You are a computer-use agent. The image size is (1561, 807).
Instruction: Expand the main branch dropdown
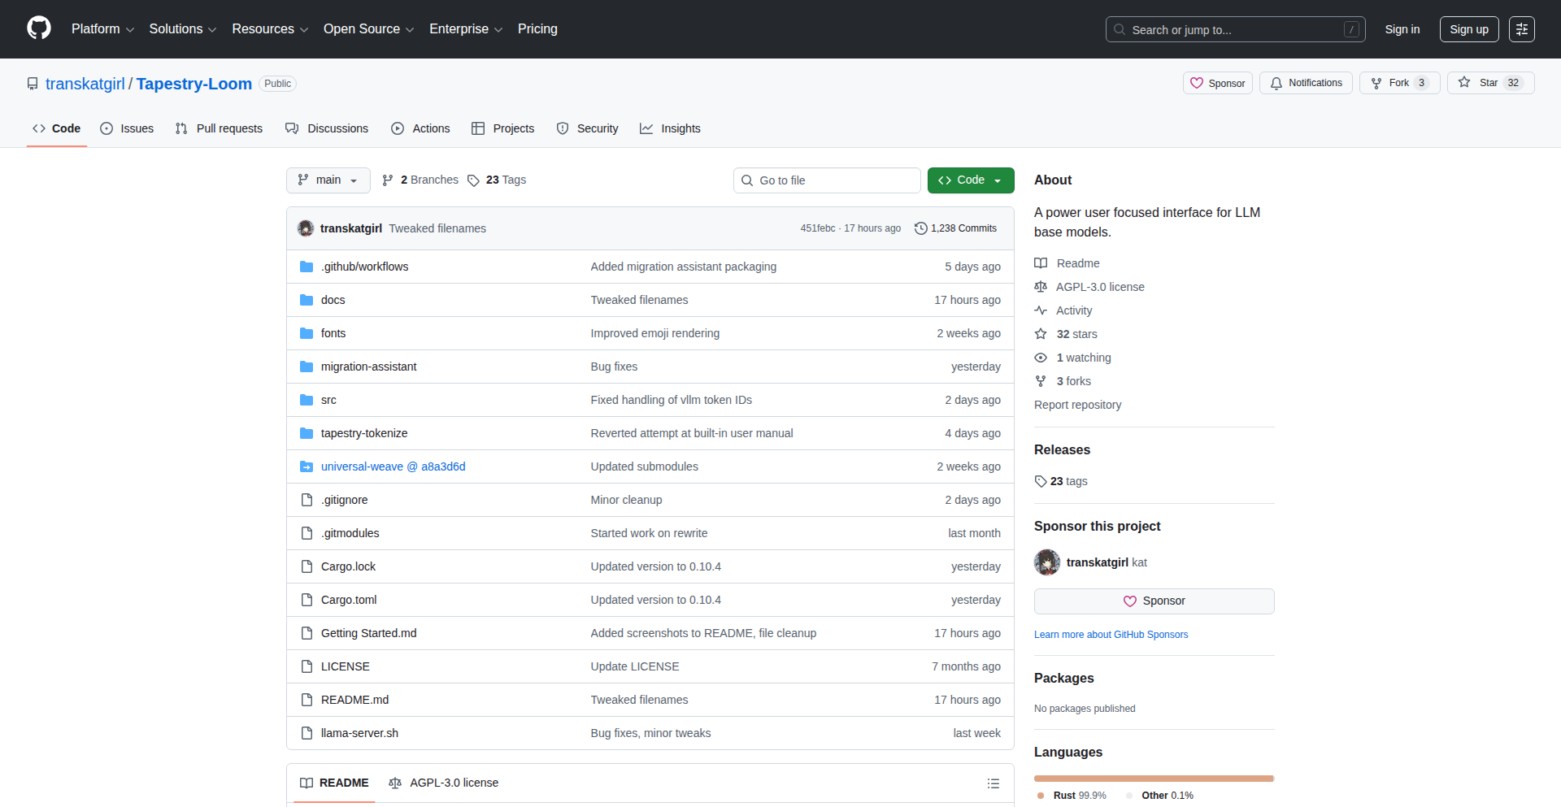tap(328, 180)
